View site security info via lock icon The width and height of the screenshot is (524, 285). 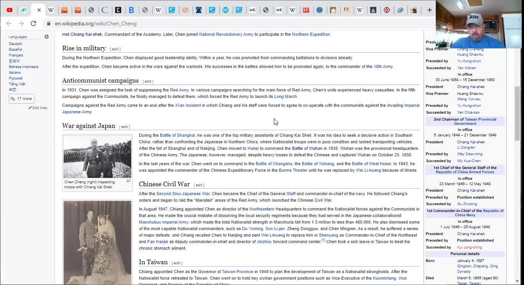pyautogui.click(x=48, y=23)
